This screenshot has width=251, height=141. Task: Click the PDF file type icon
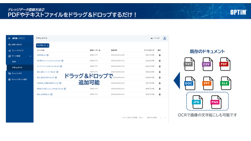(225, 64)
